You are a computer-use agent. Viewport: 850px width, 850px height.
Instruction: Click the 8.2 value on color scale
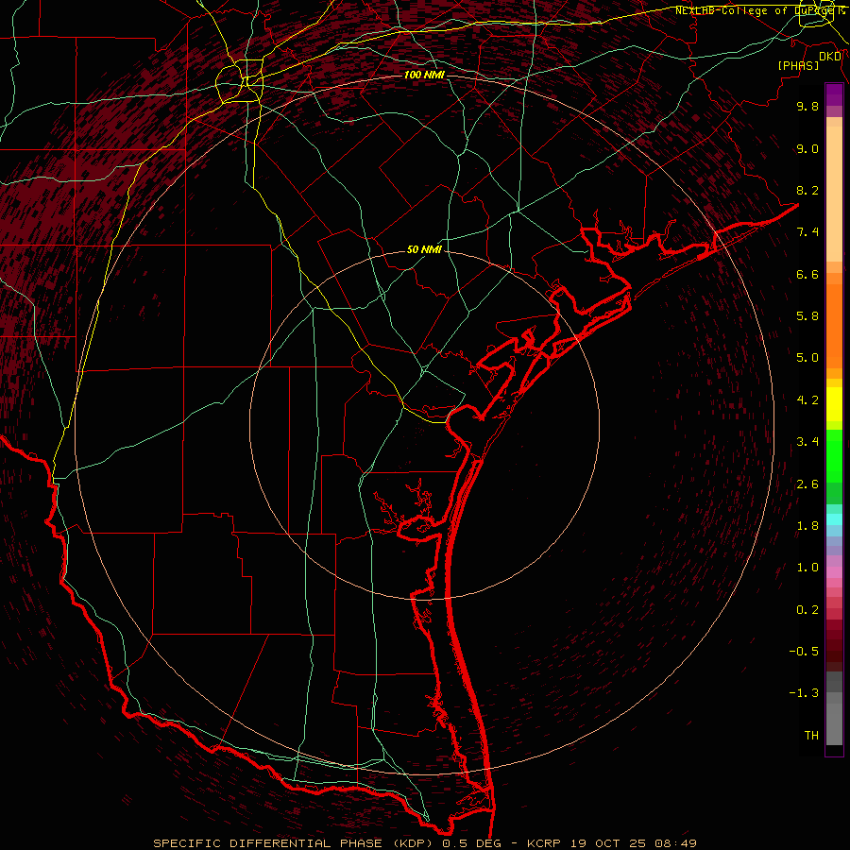(807, 190)
